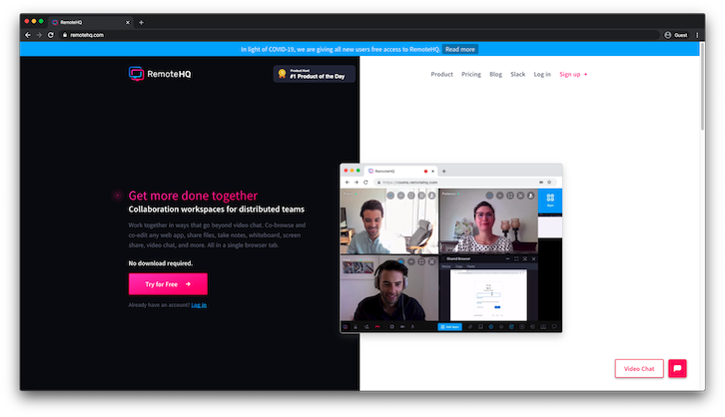725x417 pixels.
Task: Go forward in browser history
Action: 38,35
